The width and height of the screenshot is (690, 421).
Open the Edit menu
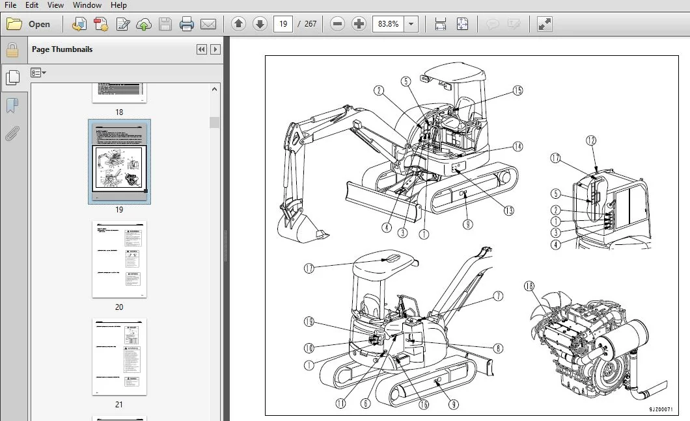point(32,5)
